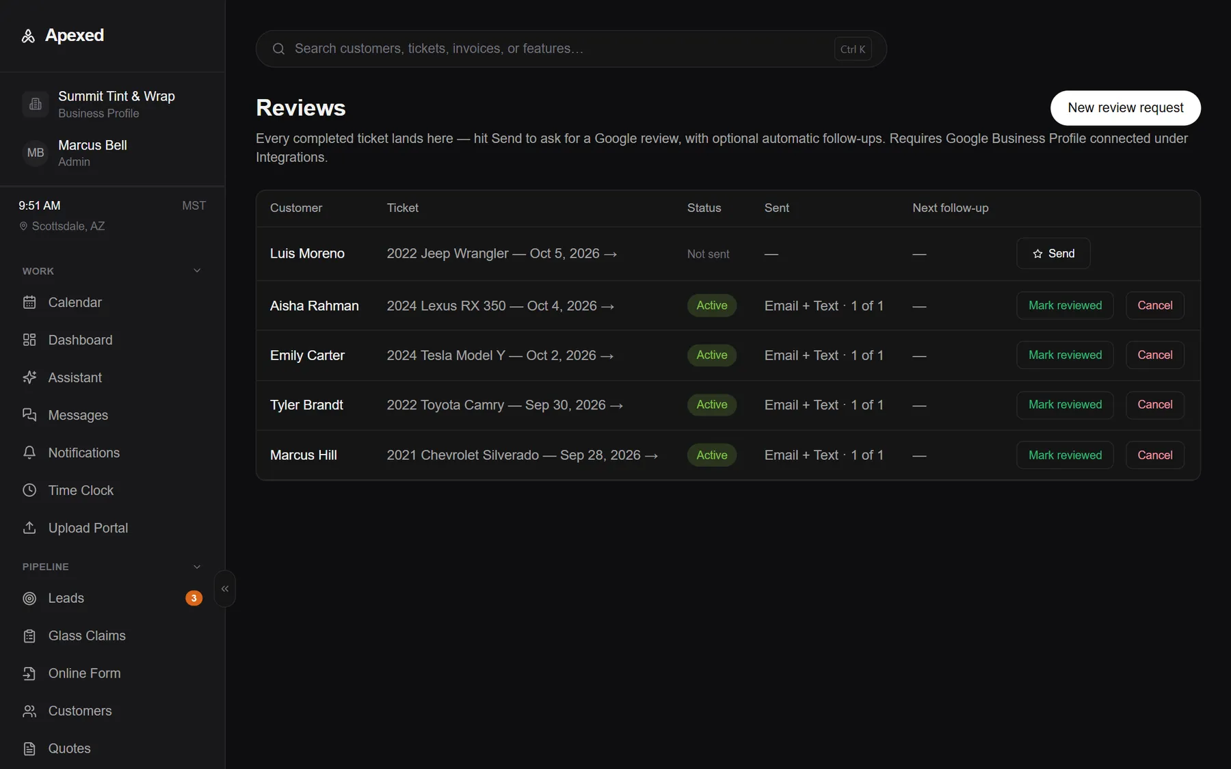
Task: Click the Apexed logo icon
Action: 28,36
